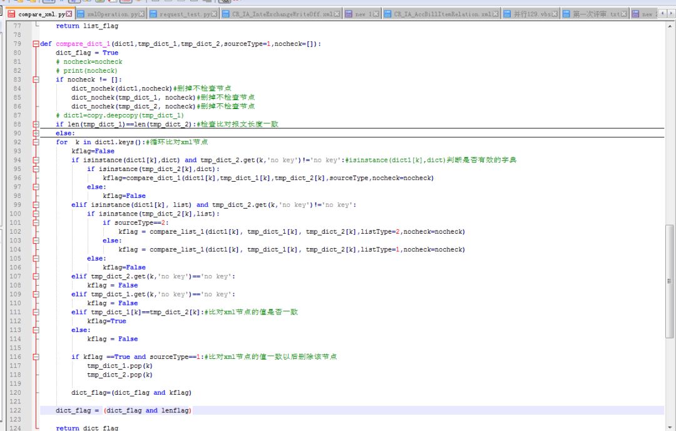Collapse the 'if kflag ==True' block, line 116

pyautogui.click(x=36, y=357)
